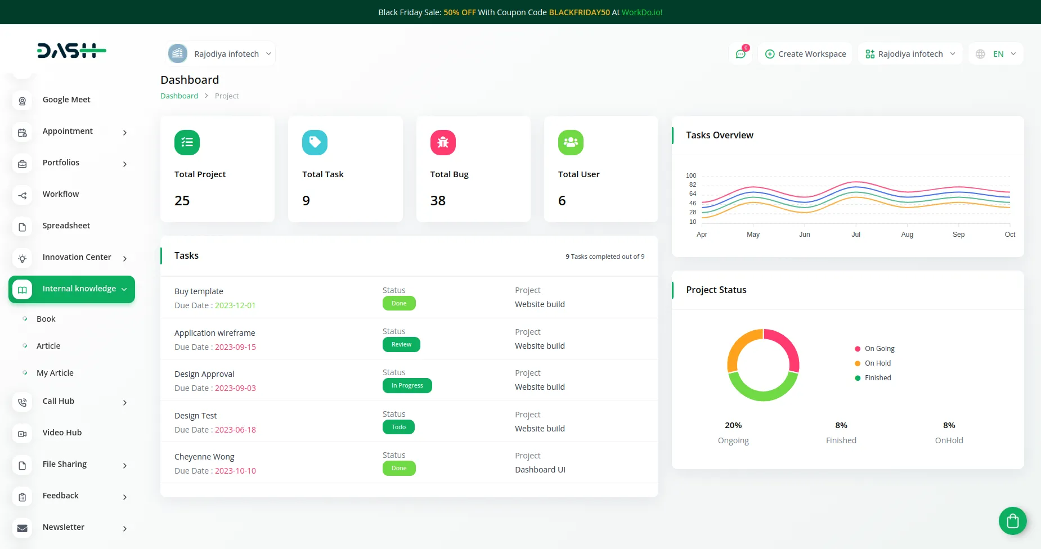Image resolution: width=1041 pixels, height=549 pixels.
Task: Click the Todo status badge
Action: pos(398,427)
